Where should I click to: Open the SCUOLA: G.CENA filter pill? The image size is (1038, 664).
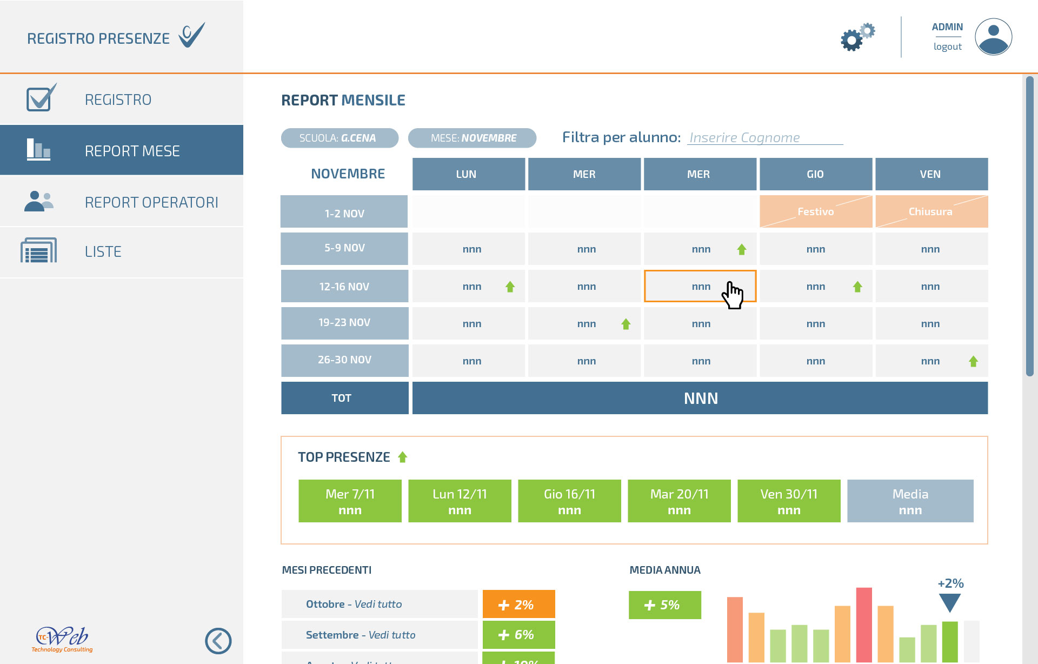(x=340, y=138)
